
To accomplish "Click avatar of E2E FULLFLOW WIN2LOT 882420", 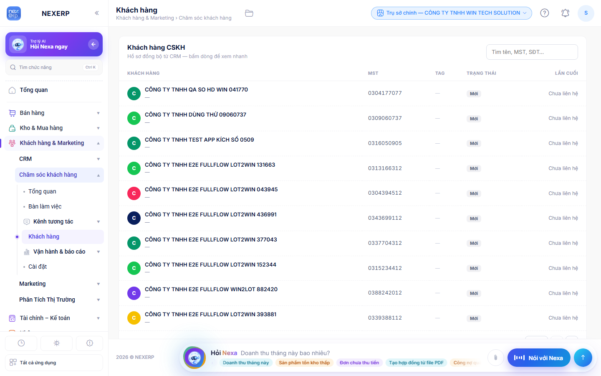I will 134,293.
